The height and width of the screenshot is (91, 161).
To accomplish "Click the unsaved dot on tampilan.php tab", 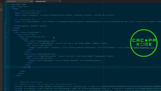I will 60,2.
